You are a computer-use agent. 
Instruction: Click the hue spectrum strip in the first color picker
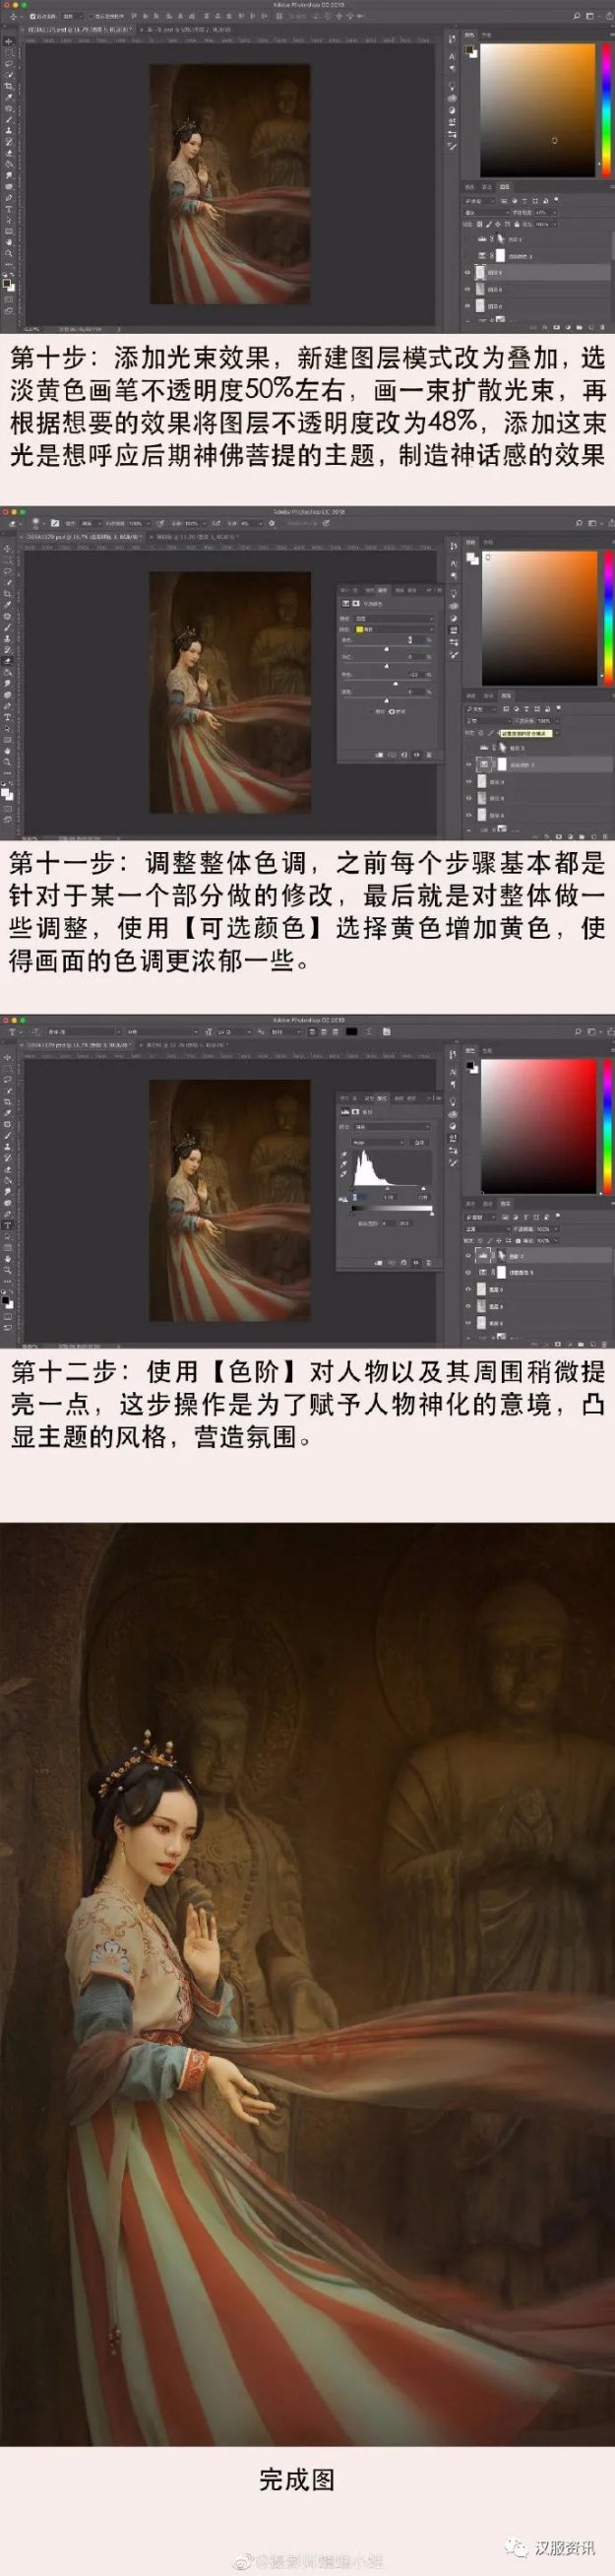tap(608, 110)
